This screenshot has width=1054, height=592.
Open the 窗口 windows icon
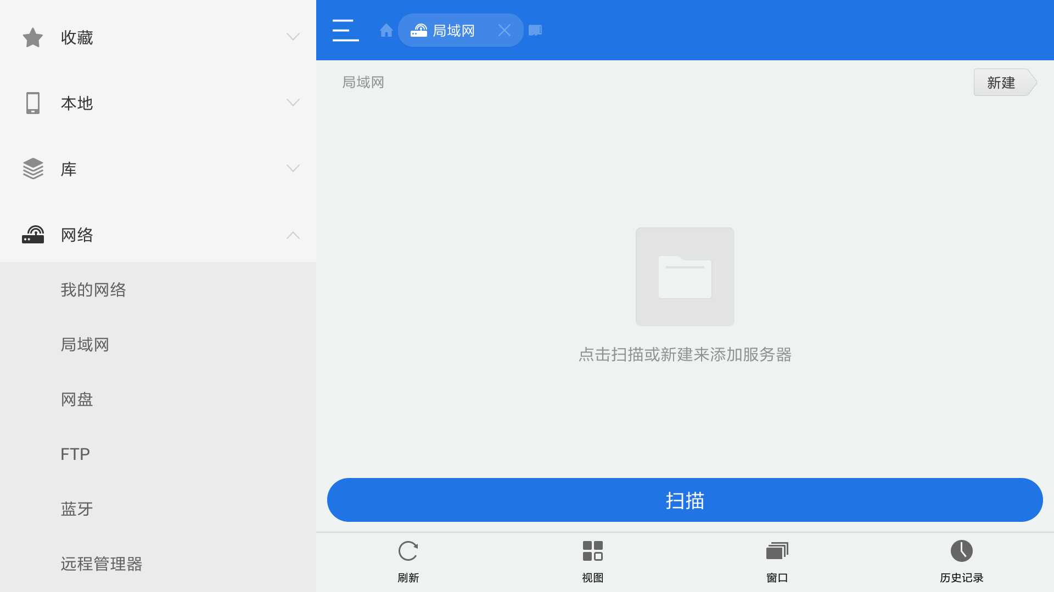[x=777, y=551]
